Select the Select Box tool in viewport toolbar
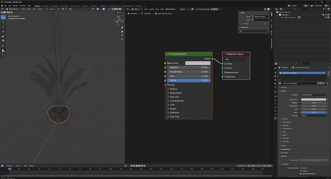 click(3, 17)
